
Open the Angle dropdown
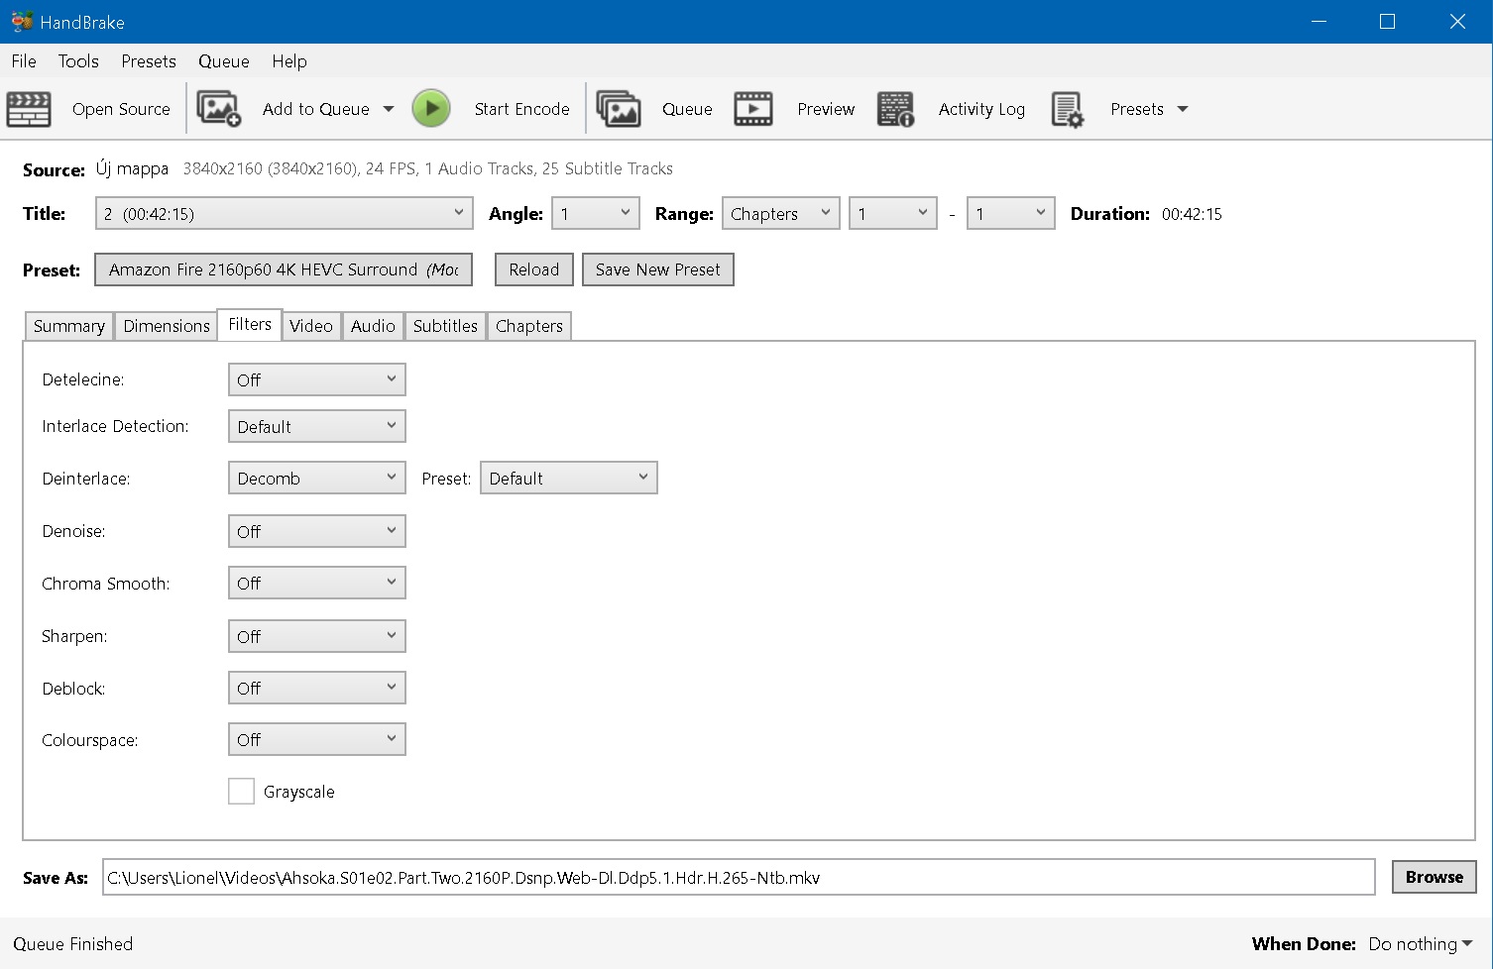(x=595, y=213)
